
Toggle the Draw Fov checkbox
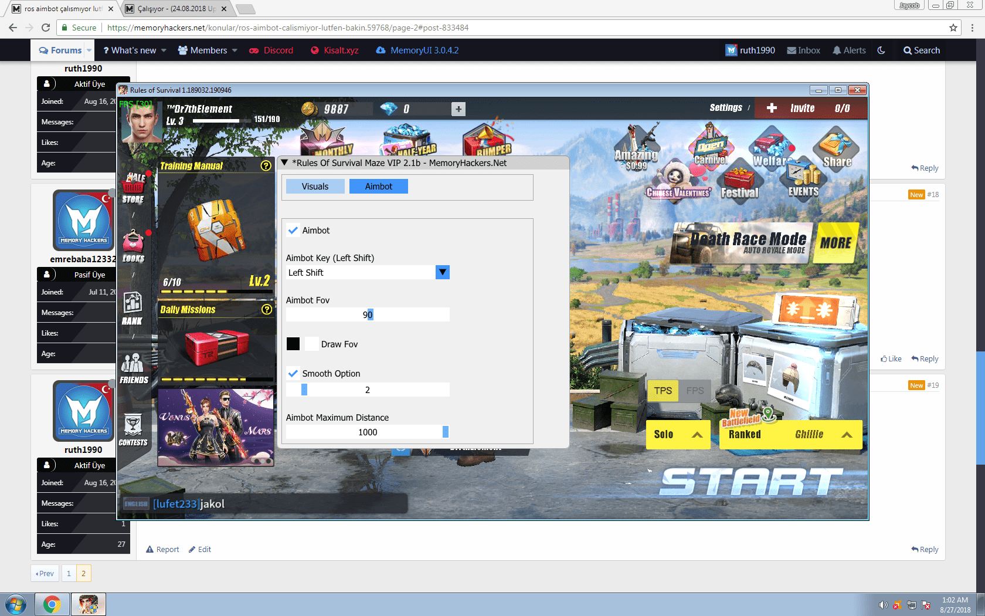(311, 344)
